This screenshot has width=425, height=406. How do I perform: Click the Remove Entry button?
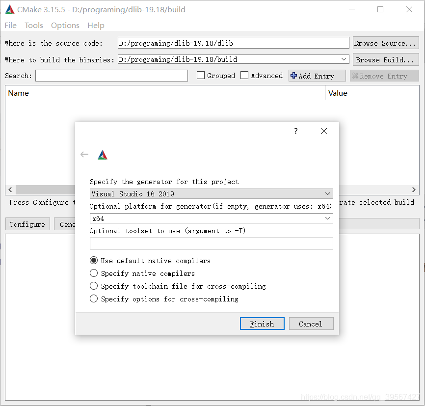(x=384, y=76)
